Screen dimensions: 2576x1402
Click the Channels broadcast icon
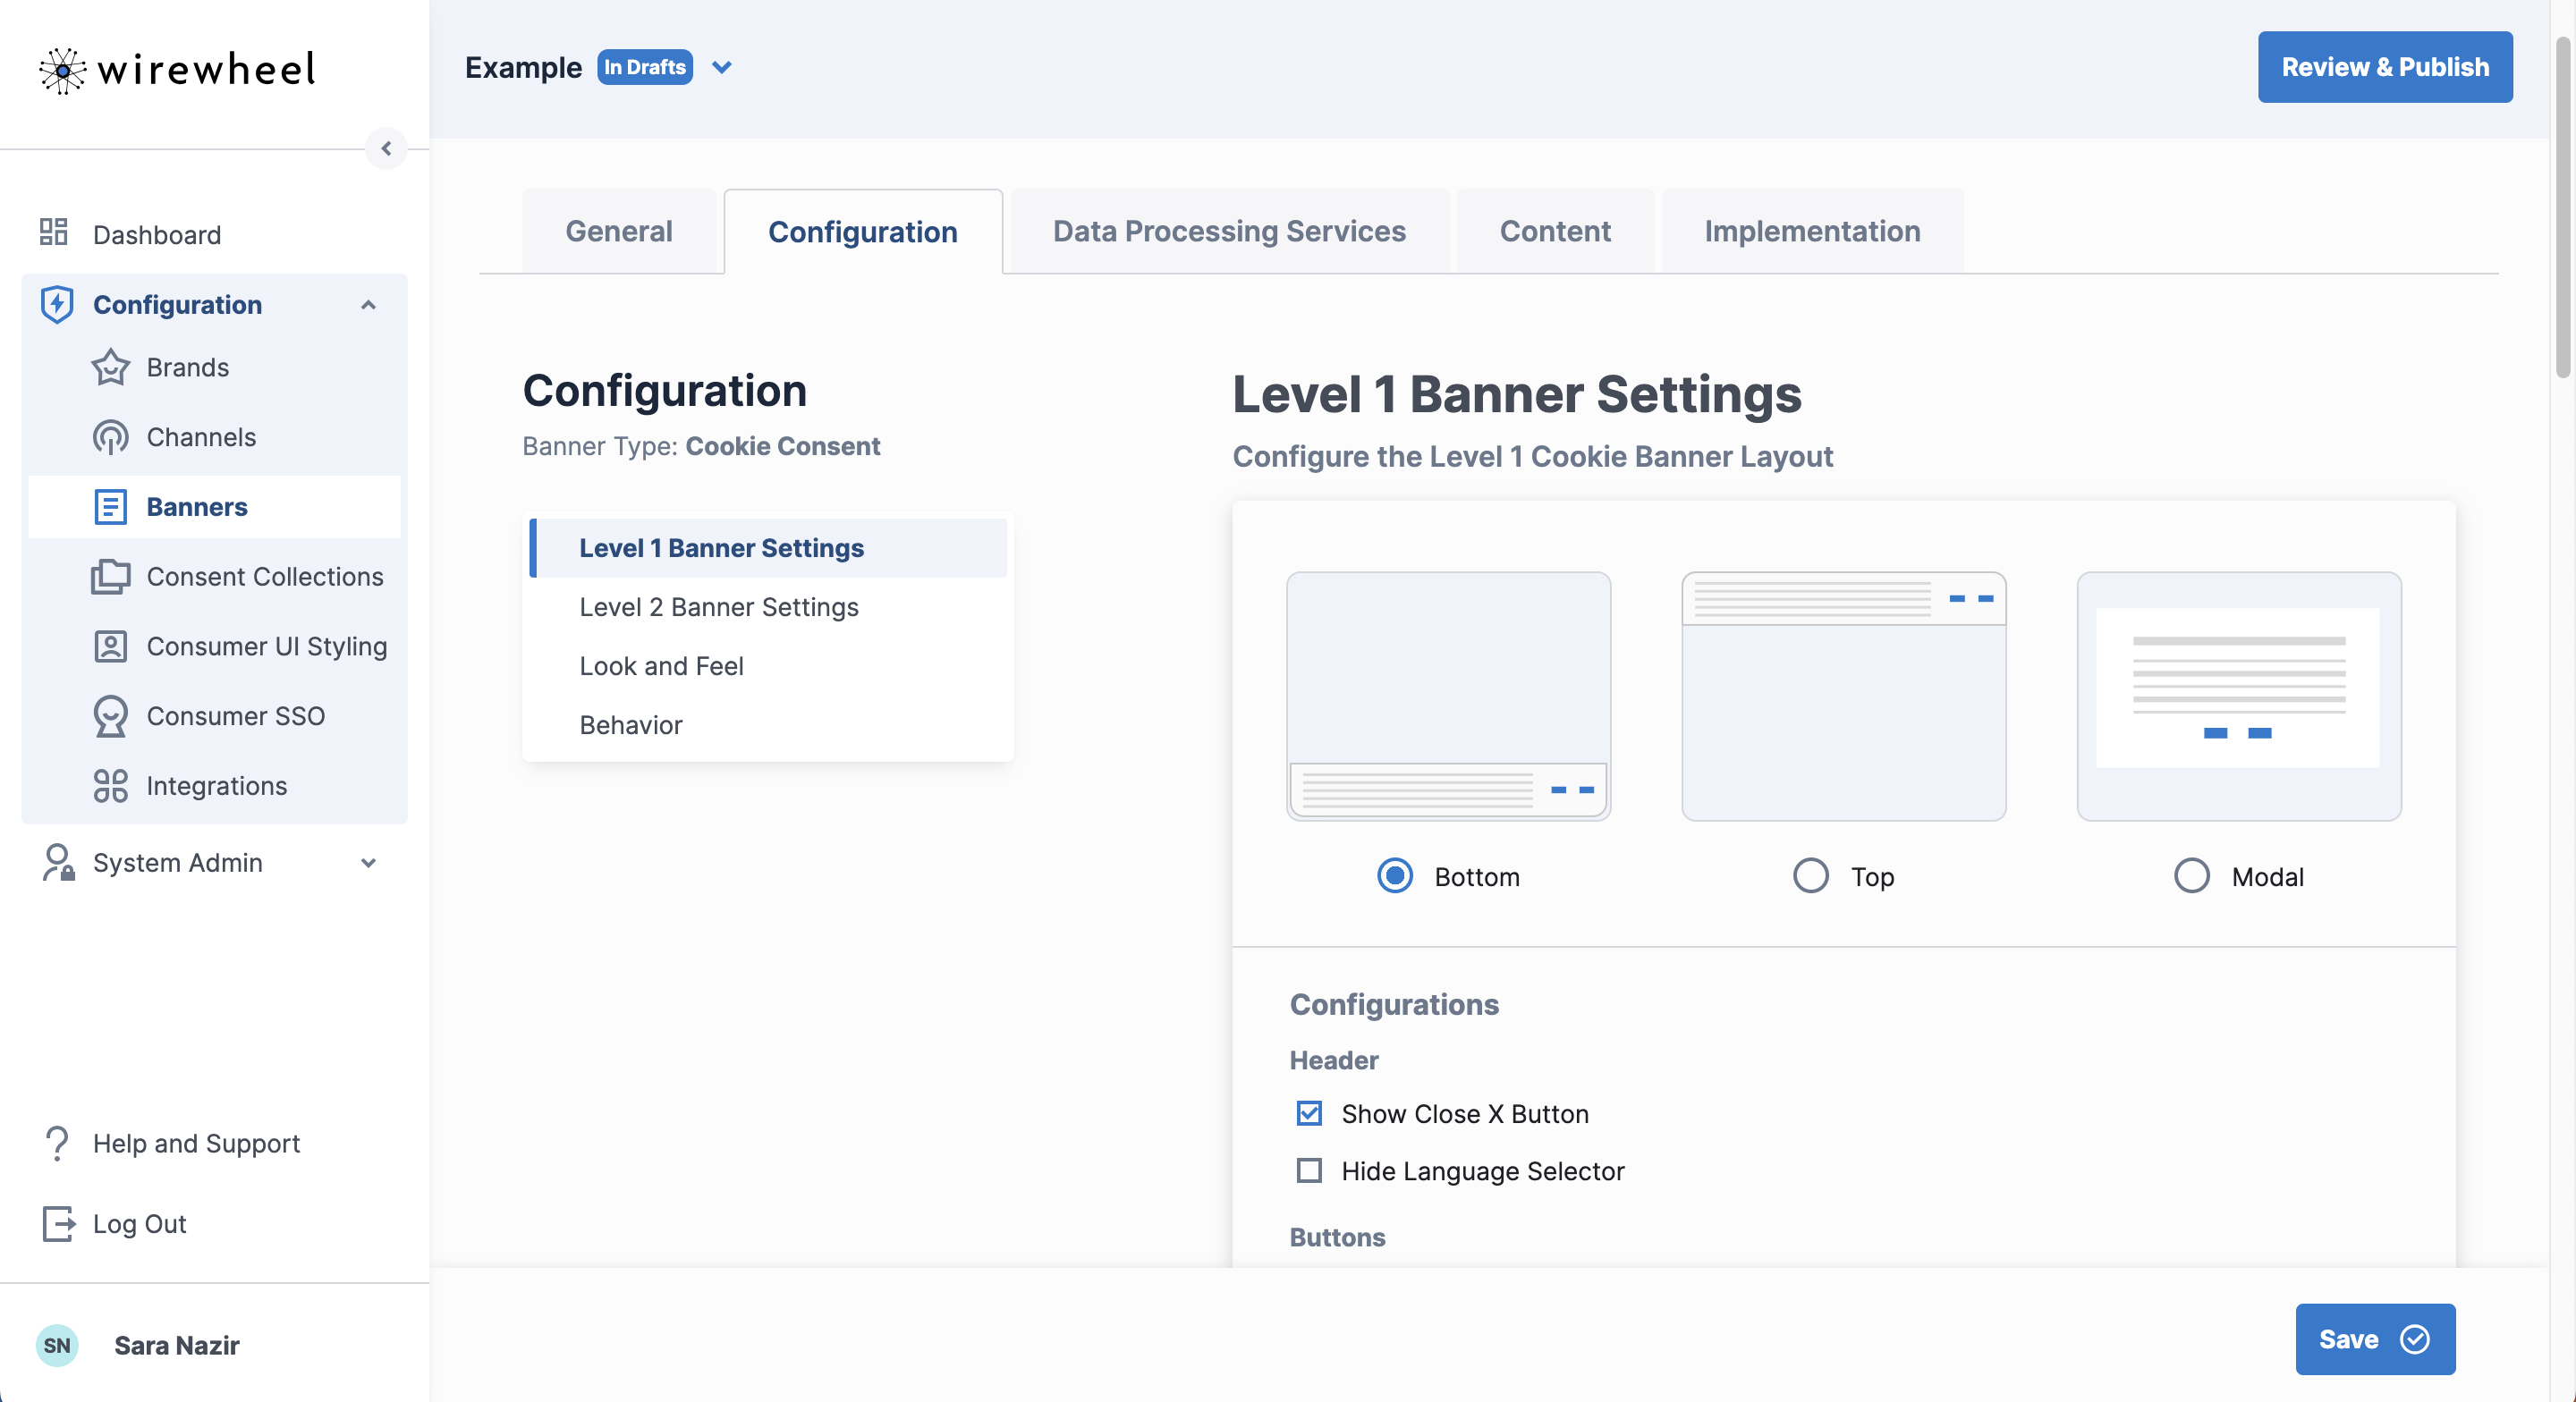point(110,437)
